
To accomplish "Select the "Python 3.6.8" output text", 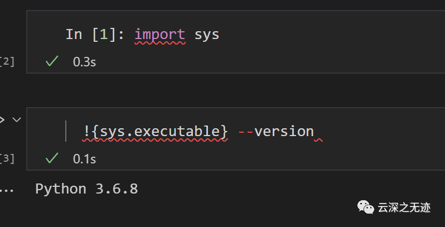I will click(x=86, y=189).
